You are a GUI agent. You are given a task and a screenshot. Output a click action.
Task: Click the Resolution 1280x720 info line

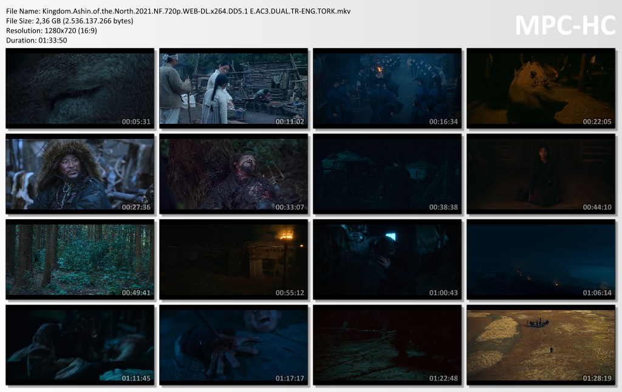[55, 30]
